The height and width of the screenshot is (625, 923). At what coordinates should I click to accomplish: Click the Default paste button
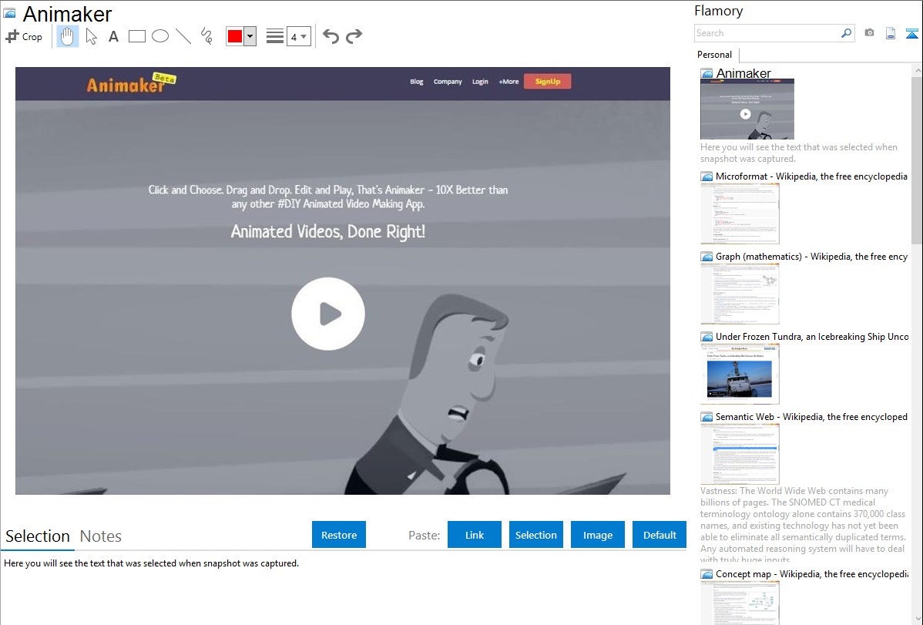(x=660, y=535)
